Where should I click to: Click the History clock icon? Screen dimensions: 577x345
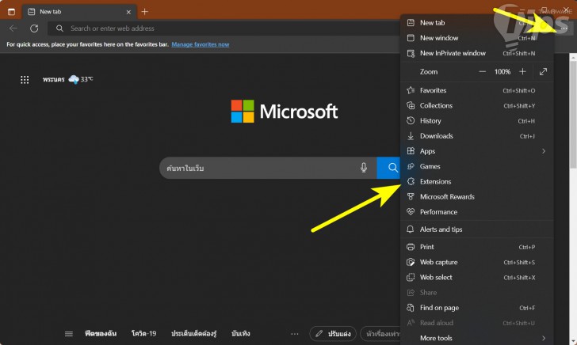(411, 120)
